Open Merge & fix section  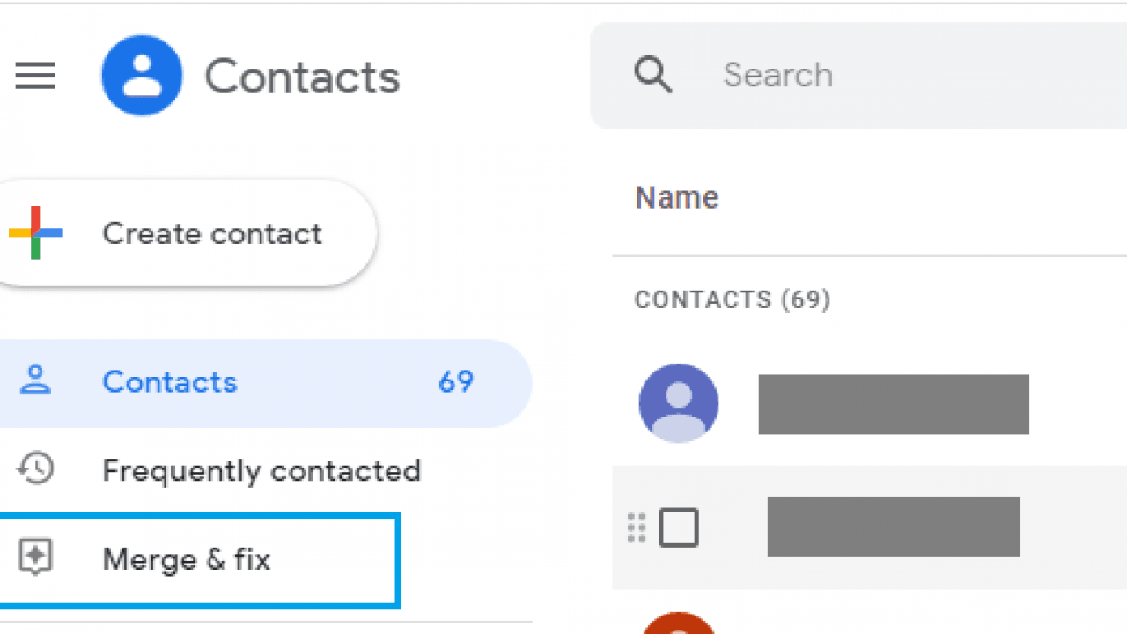pyautogui.click(x=200, y=560)
